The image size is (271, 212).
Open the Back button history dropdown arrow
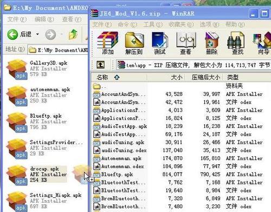37,34
